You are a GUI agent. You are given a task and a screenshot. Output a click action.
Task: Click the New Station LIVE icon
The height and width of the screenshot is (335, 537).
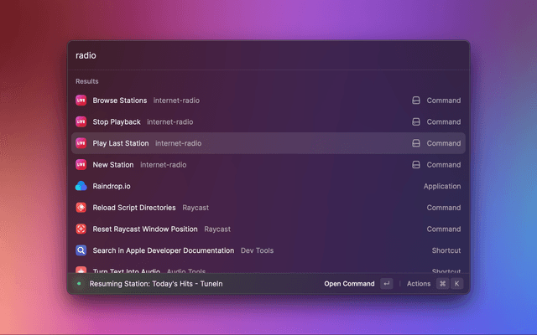(x=81, y=165)
